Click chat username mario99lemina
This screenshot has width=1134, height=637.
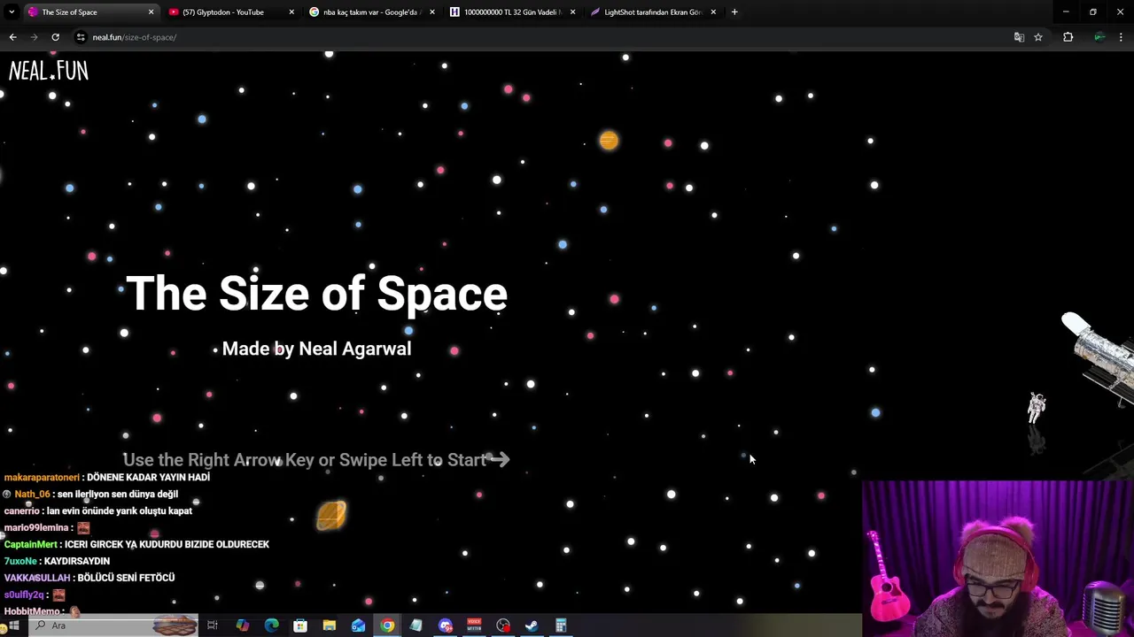pos(36,527)
